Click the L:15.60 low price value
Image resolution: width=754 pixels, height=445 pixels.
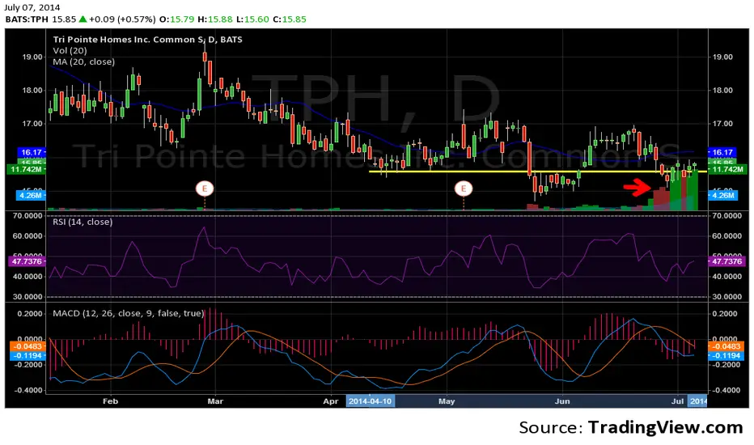pos(252,19)
